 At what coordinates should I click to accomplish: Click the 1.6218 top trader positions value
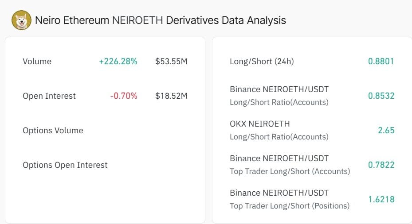coord(381,200)
